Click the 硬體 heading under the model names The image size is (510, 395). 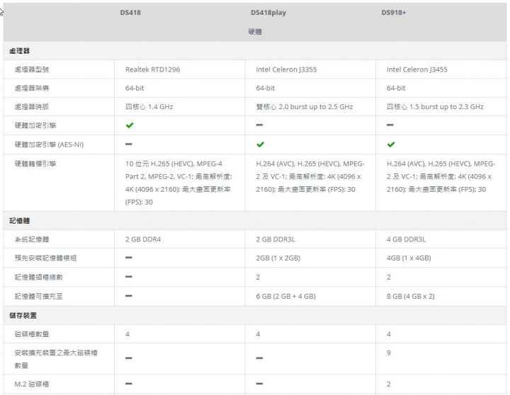[255, 32]
